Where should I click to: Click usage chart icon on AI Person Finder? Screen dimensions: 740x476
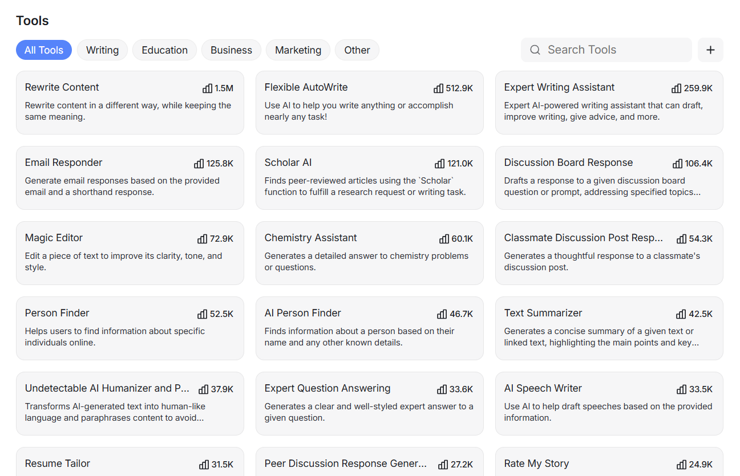442,314
